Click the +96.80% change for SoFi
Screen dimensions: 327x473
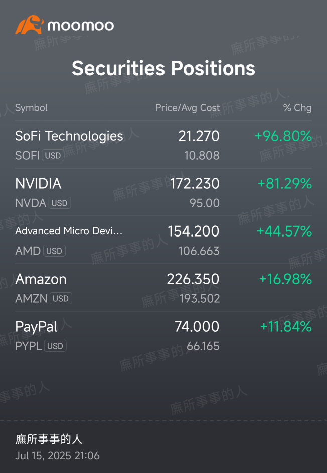tap(283, 136)
